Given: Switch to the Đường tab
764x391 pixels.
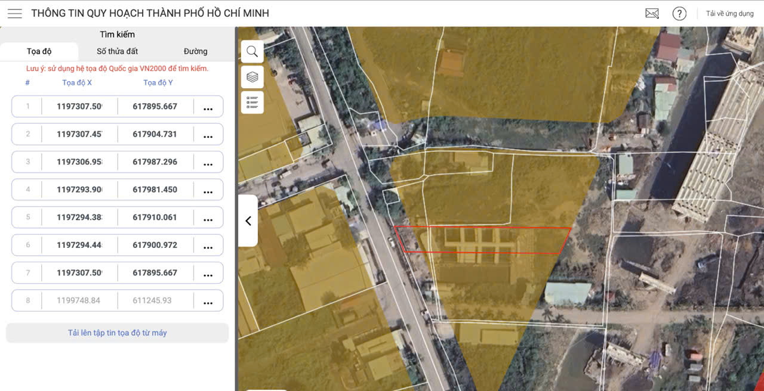Looking at the screenshot, I should [x=196, y=51].
